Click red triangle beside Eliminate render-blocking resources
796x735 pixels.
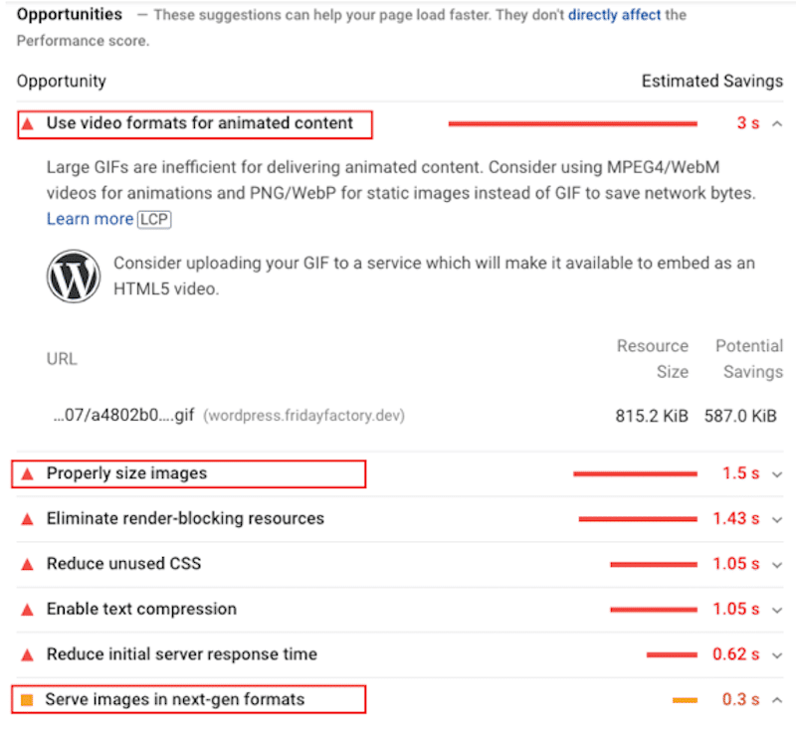point(28,519)
